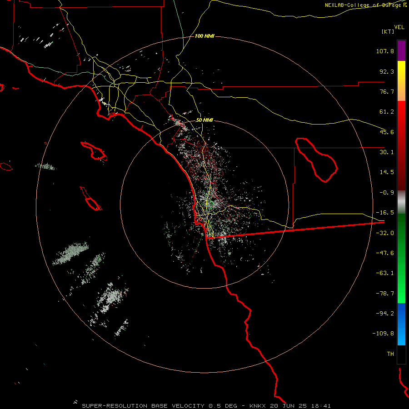Click the red segment of the color bar
Viewport: 409px width, 409px height.
coord(401,145)
